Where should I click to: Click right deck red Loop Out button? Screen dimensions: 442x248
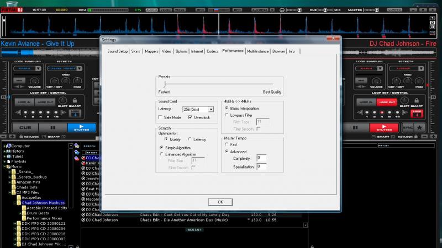point(386,102)
